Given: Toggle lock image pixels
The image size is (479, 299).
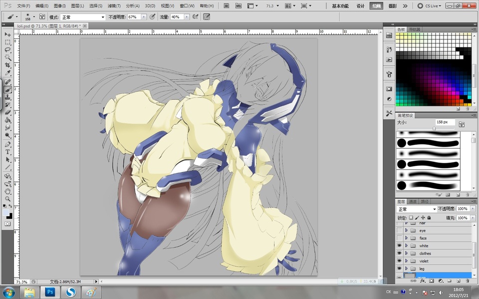Looking at the screenshot, I should [417, 218].
